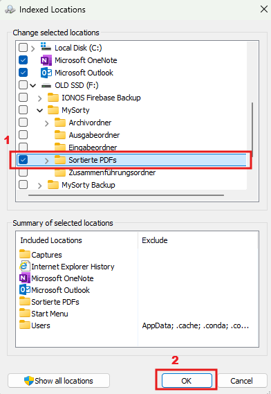The image size is (271, 394).
Task: Select the Ausgabeordner tree item
Action: (94, 135)
